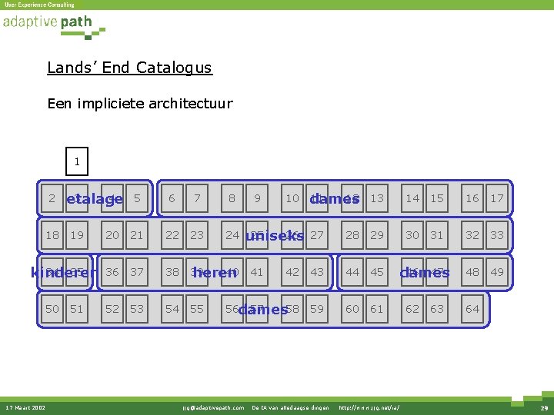The width and height of the screenshot is (554, 415).
Task: Click page box 45
Action: click(x=377, y=272)
